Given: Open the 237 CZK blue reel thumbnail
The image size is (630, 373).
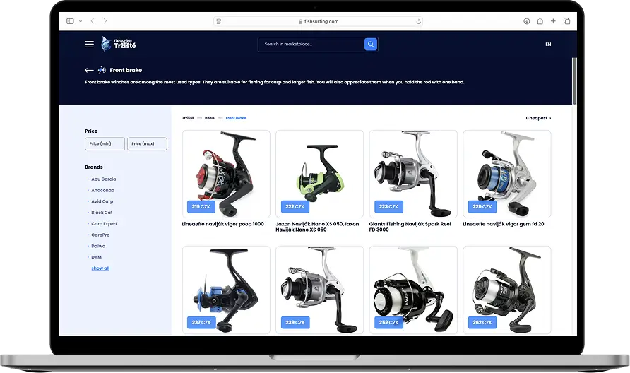Looking at the screenshot, I should 226,290.
